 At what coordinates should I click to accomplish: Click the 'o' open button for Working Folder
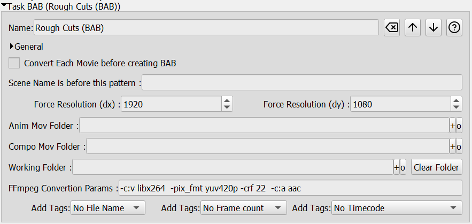403,167
